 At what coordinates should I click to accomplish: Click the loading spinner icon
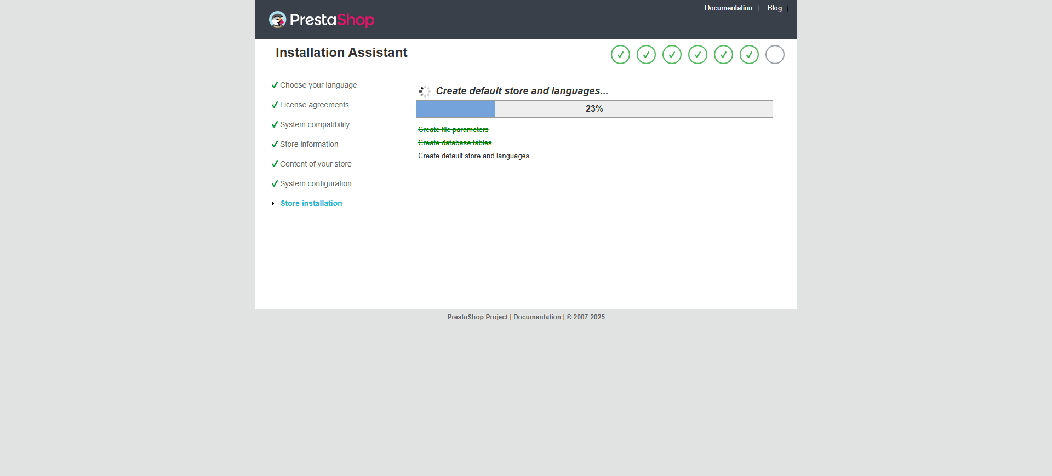(424, 91)
